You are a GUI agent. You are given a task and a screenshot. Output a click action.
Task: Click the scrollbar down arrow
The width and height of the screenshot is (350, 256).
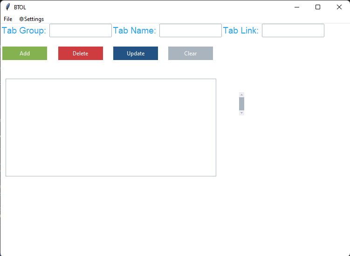(241, 113)
